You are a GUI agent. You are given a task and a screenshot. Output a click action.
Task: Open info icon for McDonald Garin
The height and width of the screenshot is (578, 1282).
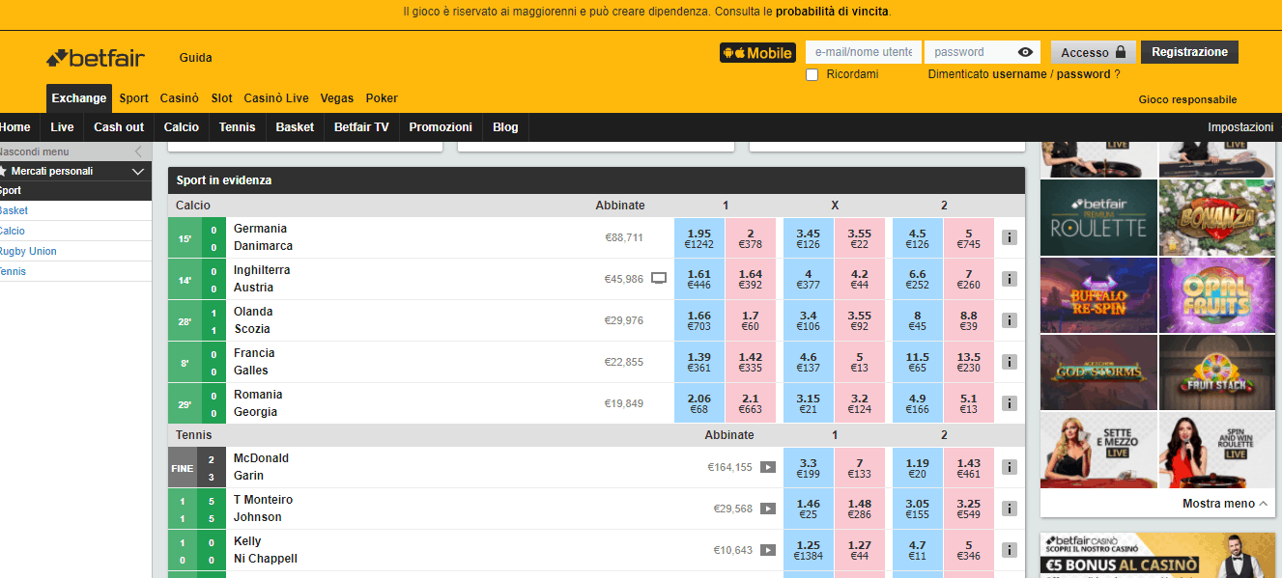(x=1010, y=467)
